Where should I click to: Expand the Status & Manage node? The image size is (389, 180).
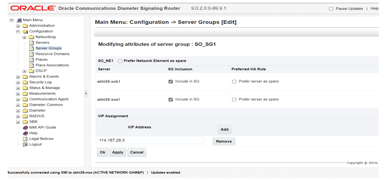18,88
